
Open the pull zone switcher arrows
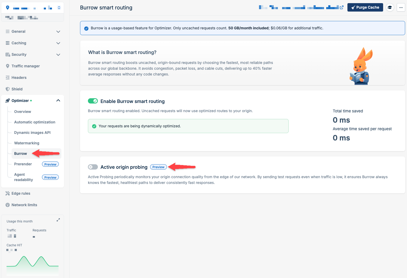tap(59, 8)
